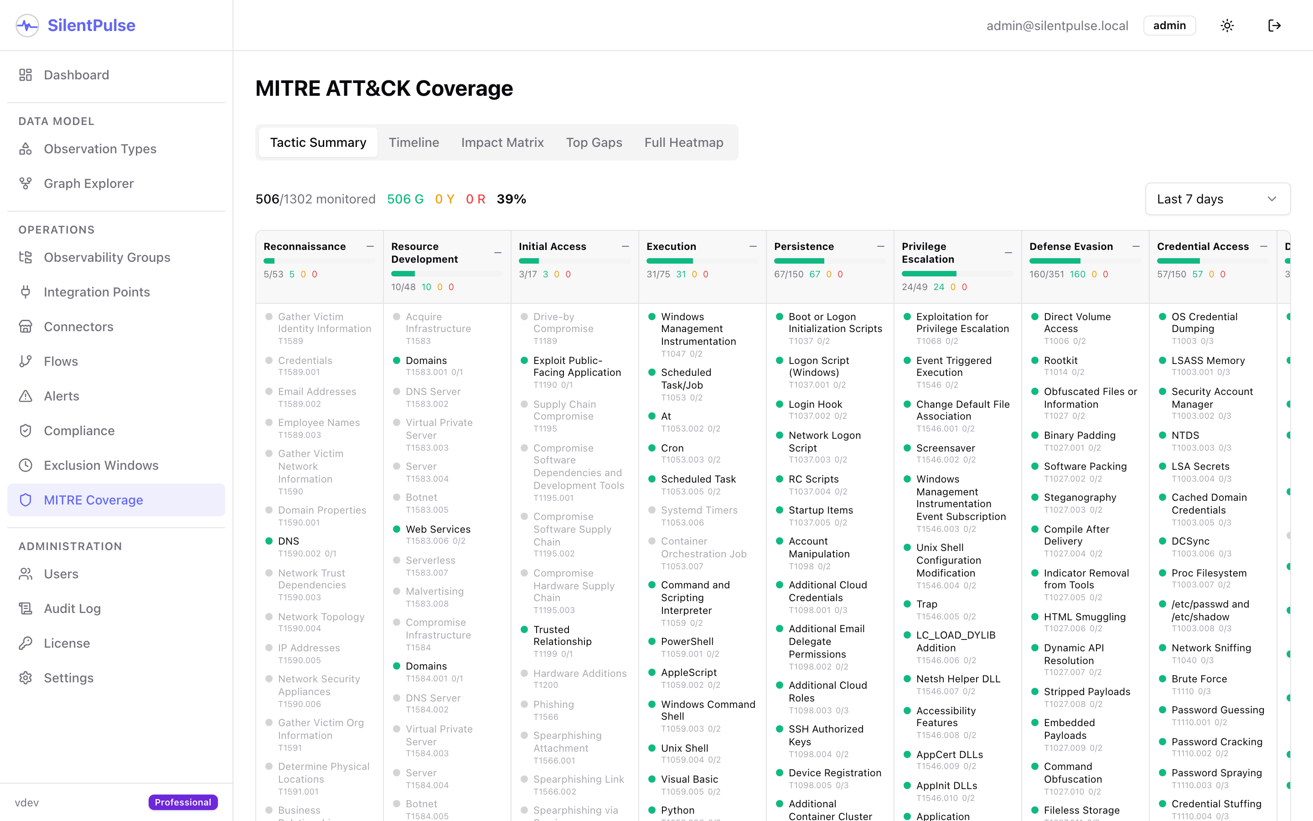Toggle light/dark theme with sun icon
This screenshot has width=1313, height=821.
1227,26
